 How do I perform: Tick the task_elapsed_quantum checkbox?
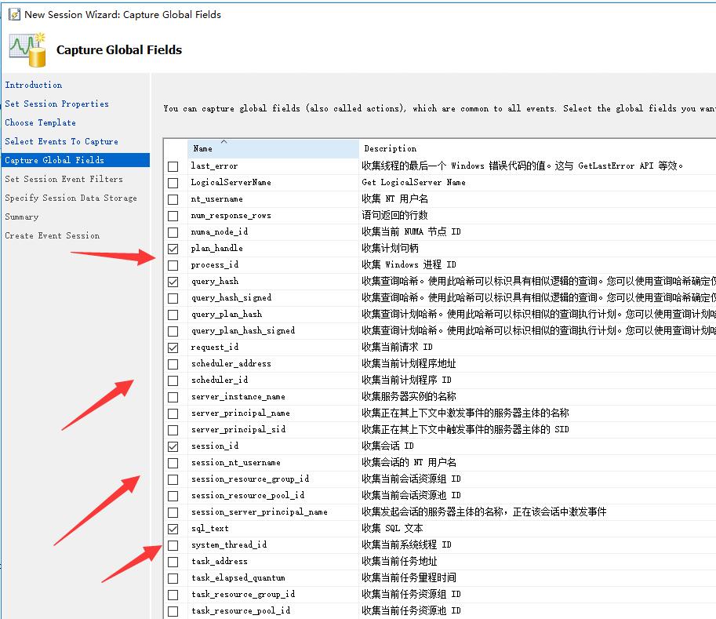173,578
